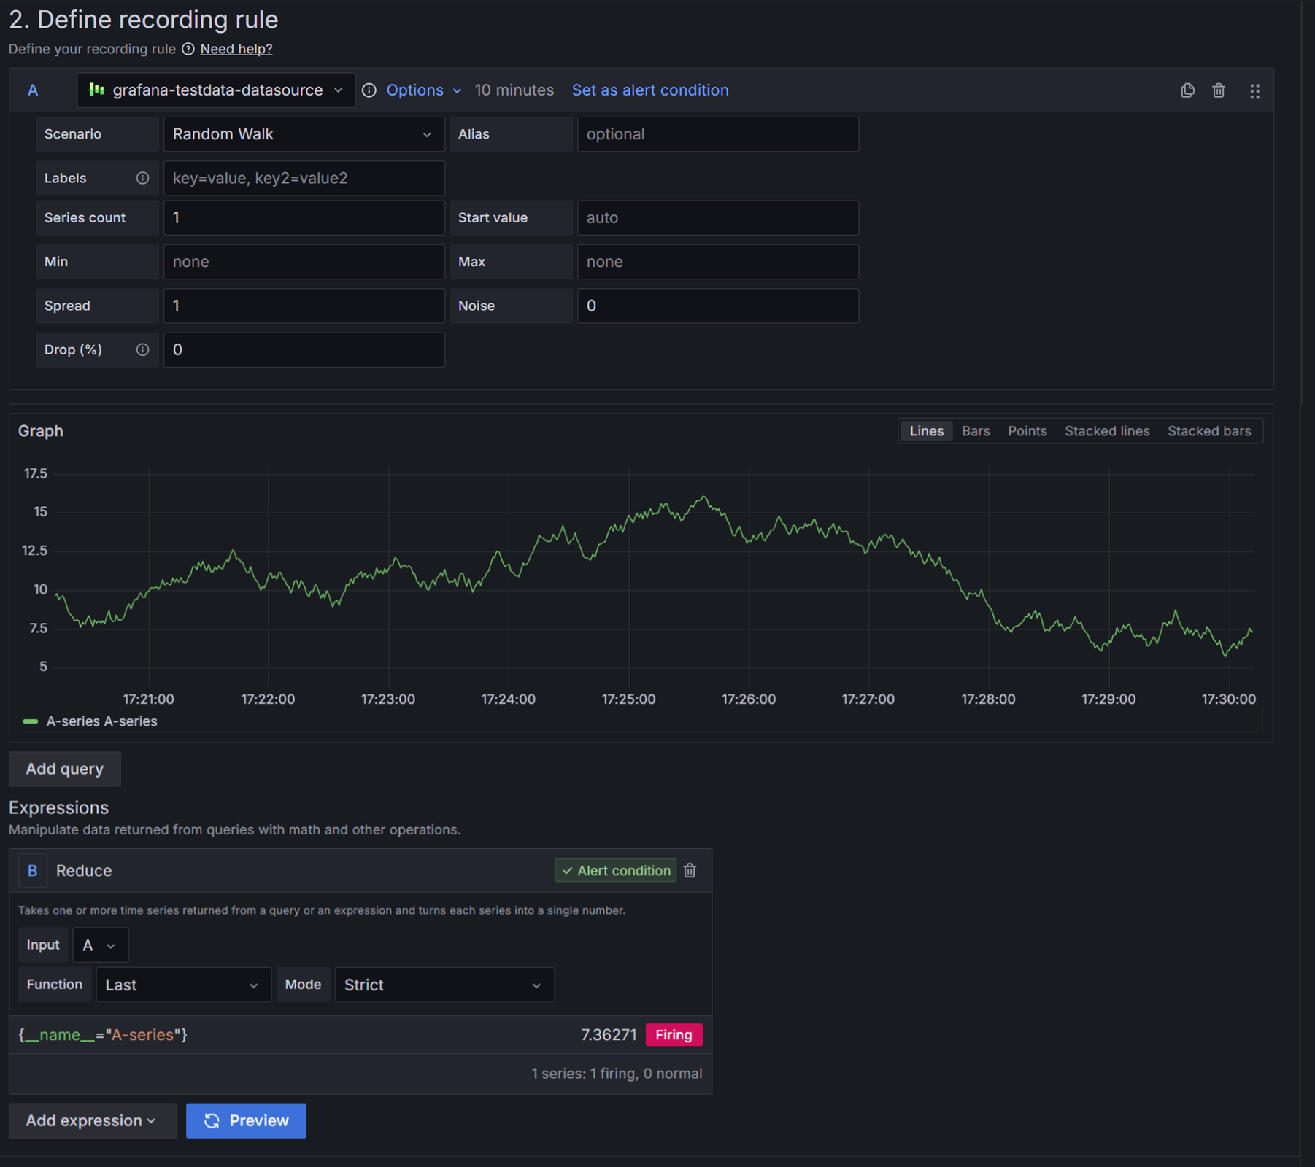
Task: Open the Scenario Random Walk dropdown
Action: pos(303,134)
